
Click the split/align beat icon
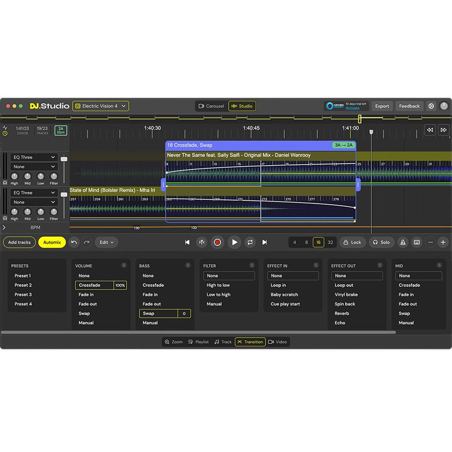(x=202, y=243)
